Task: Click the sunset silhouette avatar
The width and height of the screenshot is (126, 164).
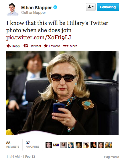Action: click(x=86, y=145)
